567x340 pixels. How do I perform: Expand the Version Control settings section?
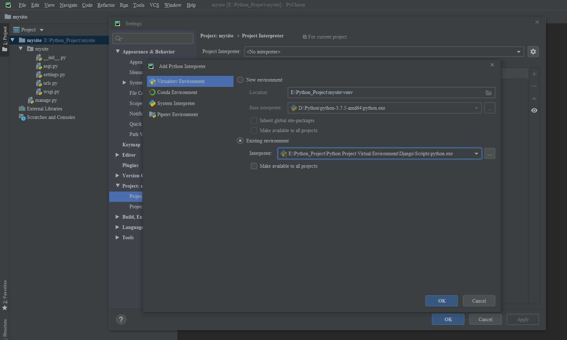click(117, 176)
